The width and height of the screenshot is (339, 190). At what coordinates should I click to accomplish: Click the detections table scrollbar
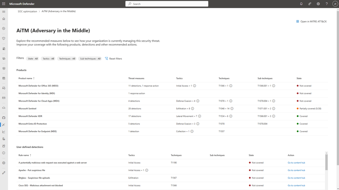(x=326, y=162)
